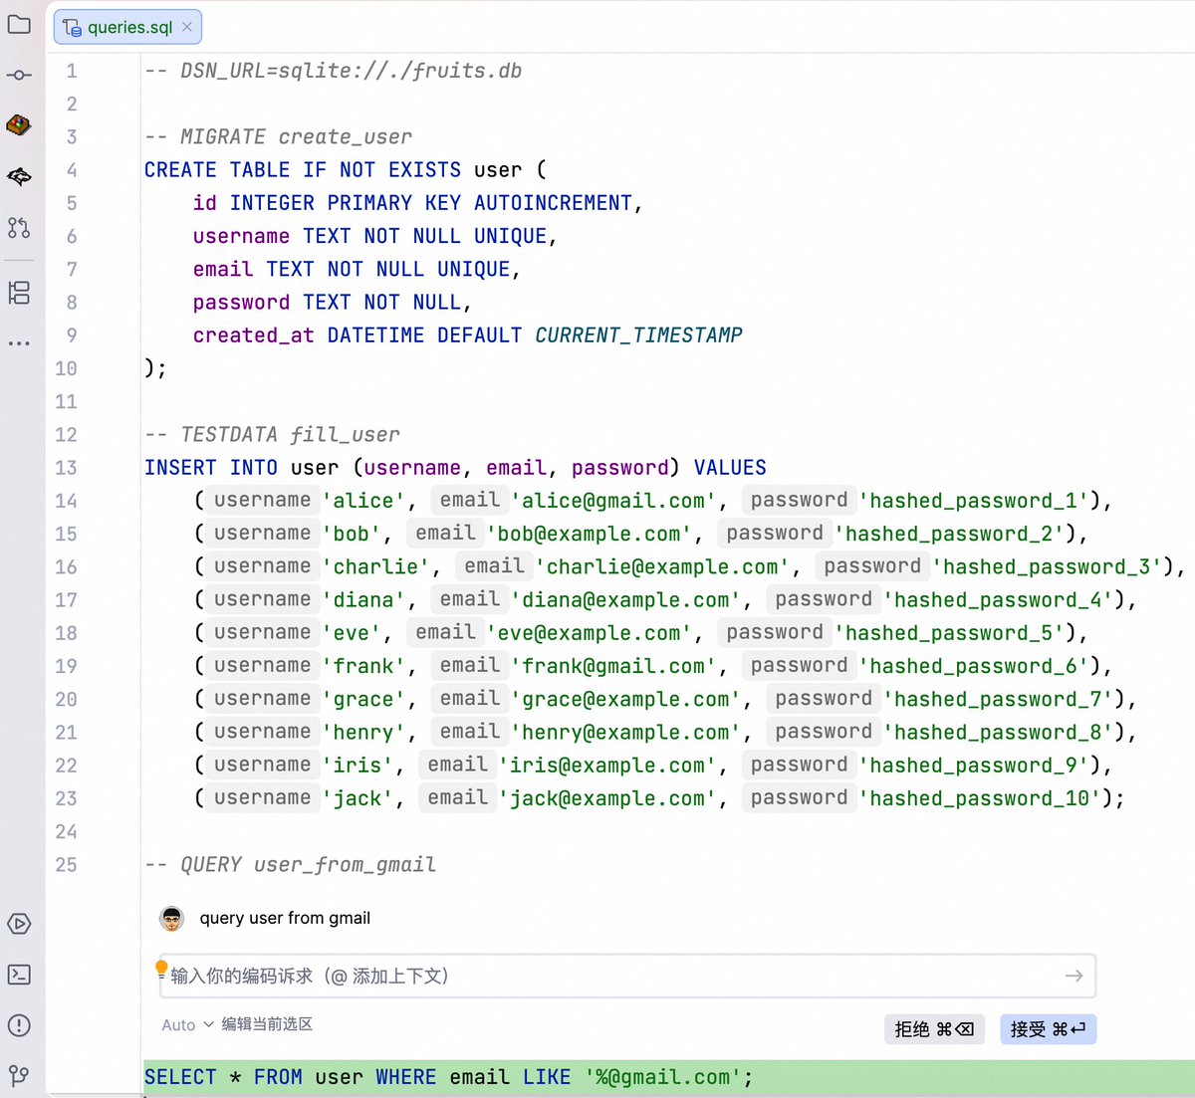Click 'eve' username value on line 18

coord(352,633)
